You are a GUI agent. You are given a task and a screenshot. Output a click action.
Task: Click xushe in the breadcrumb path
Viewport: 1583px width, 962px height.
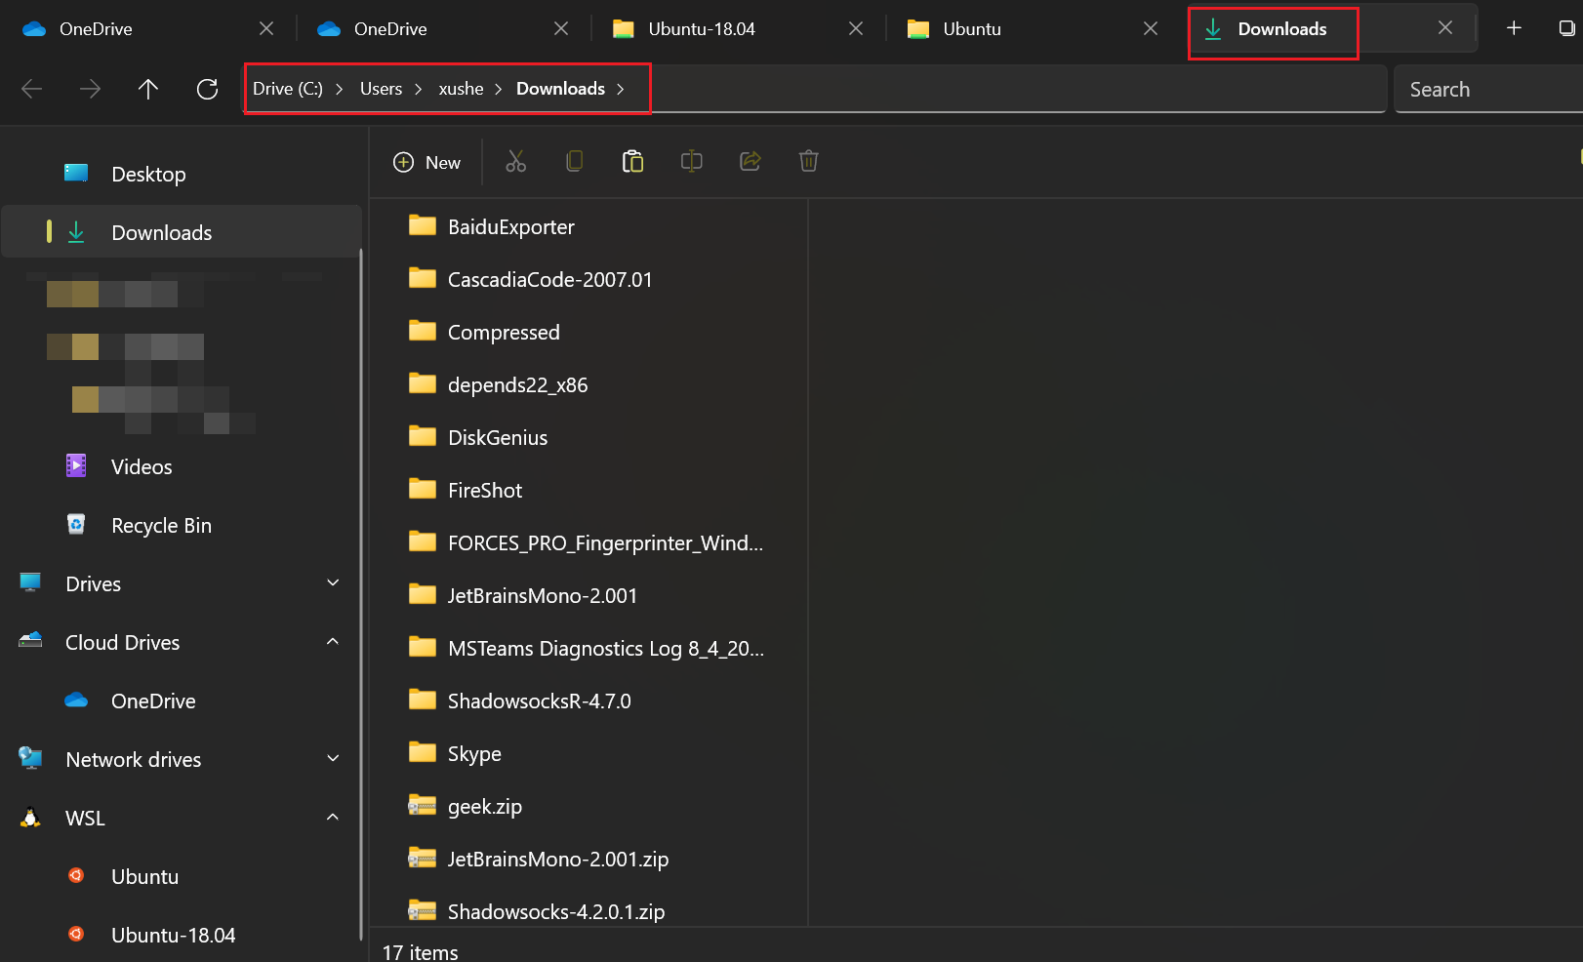461,89
